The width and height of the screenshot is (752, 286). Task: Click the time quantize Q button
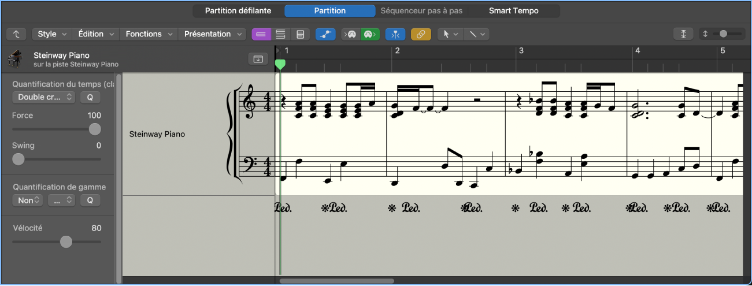90,97
